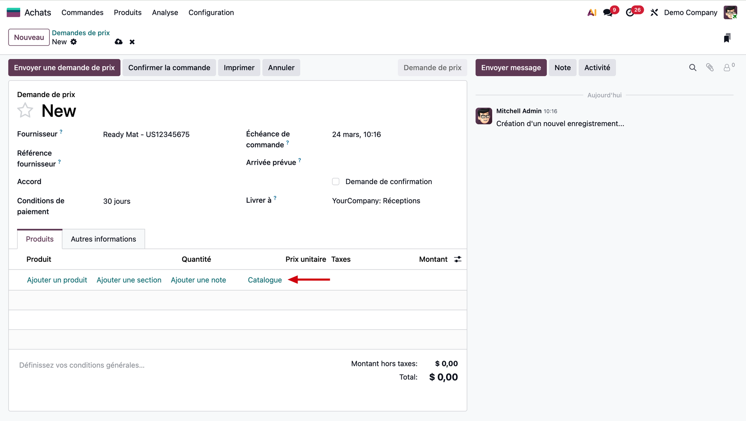
Task: Open the followers icon in the chatter
Action: tap(727, 68)
